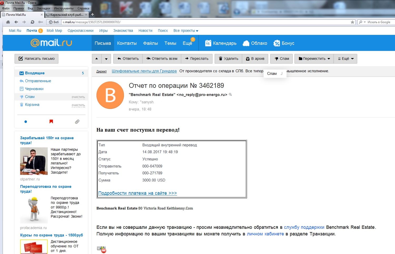Reload the page with the refresh icon

point(32,22)
